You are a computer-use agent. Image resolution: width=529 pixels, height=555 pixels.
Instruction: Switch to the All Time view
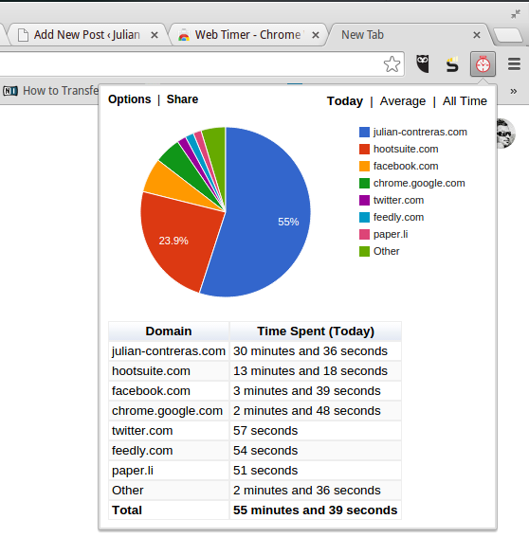[465, 101]
